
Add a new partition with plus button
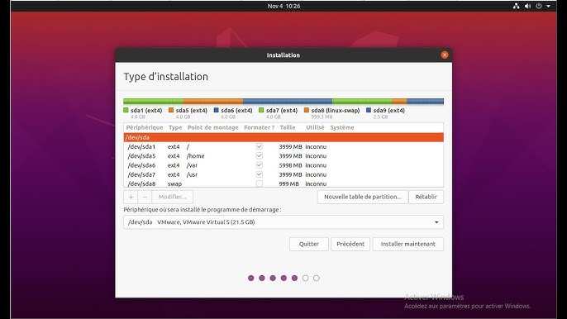(x=131, y=197)
